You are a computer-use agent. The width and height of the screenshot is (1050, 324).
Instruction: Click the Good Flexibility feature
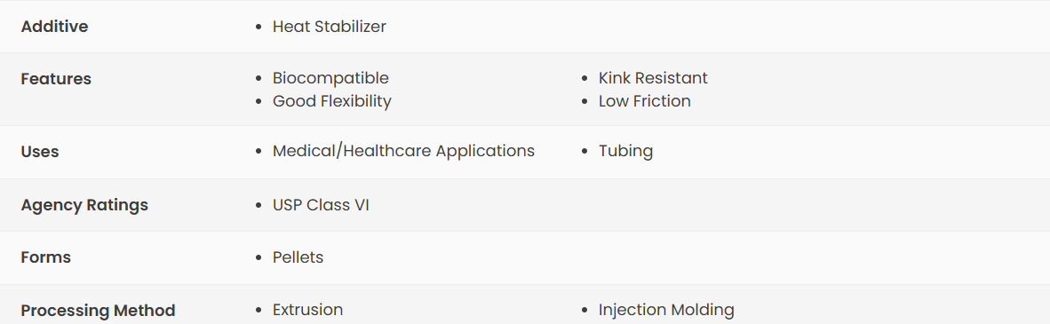[332, 101]
